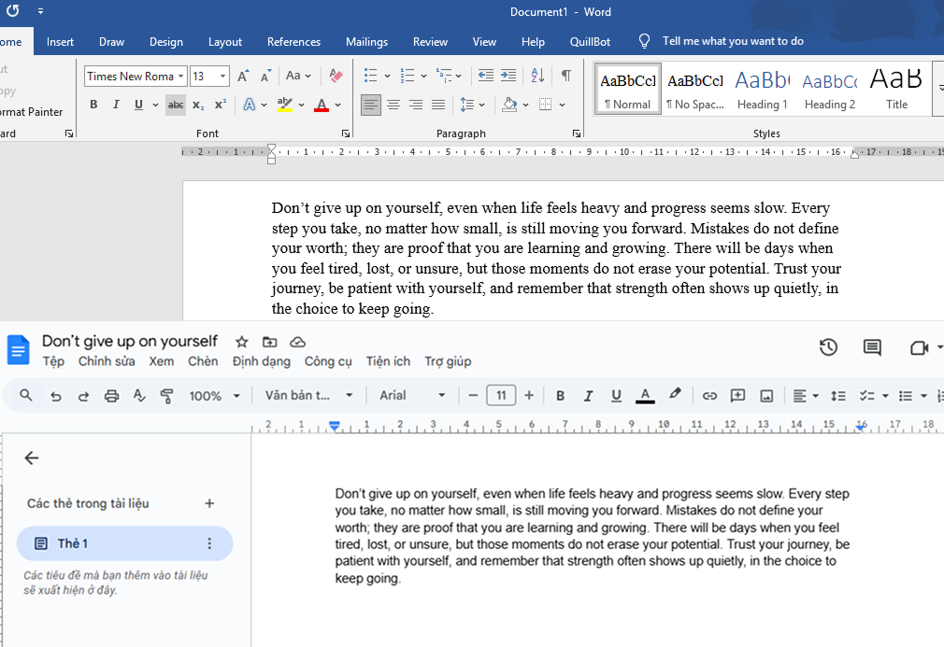Click the paint format roller in Docs
This screenshot has width=944, height=647.
(x=167, y=396)
